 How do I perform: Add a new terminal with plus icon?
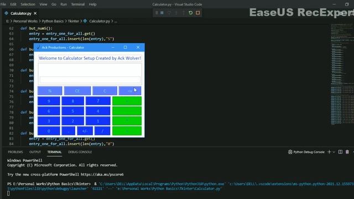[329, 152]
